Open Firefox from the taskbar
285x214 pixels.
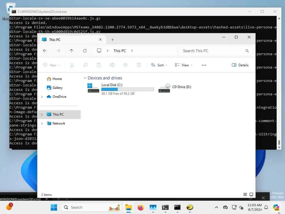click(x=141, y=207)
